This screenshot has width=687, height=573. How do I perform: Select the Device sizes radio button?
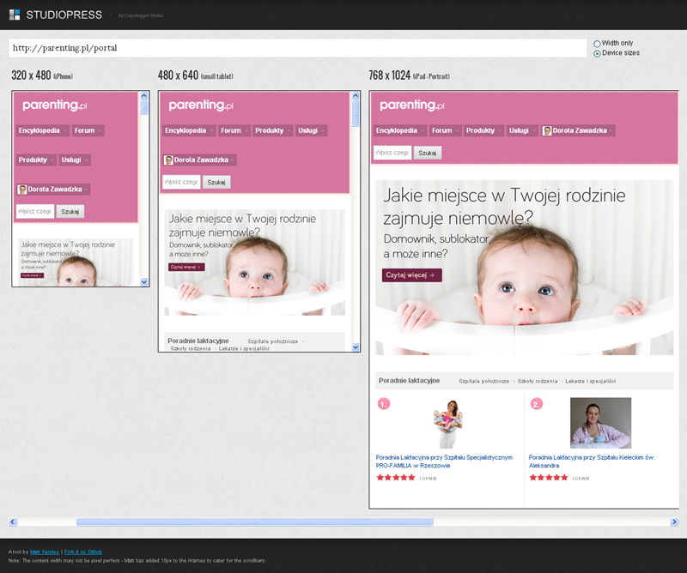[x=598, y=53]
